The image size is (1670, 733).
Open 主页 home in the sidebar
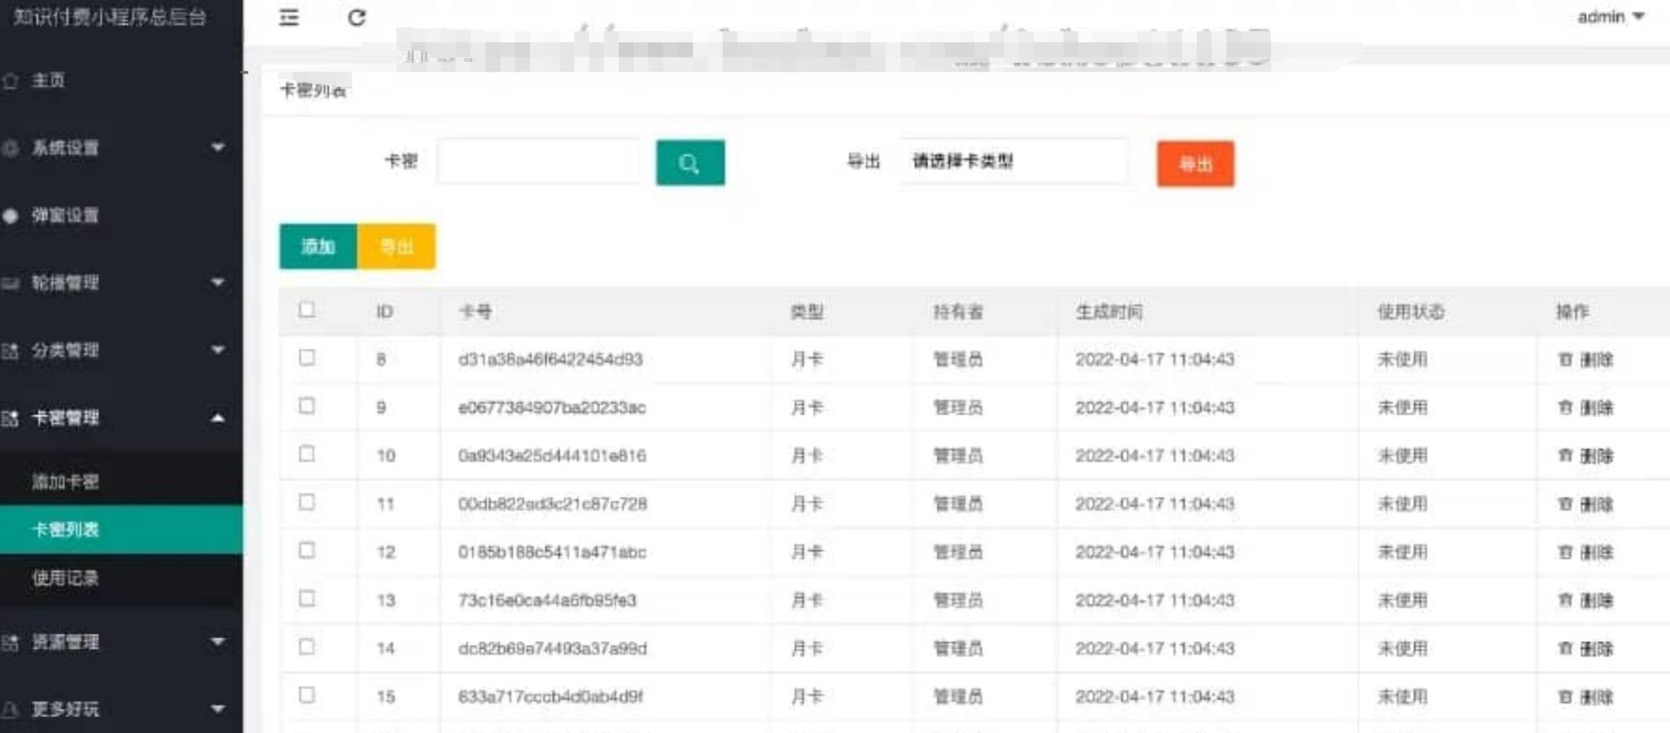pyautogui.click(x=48, y=80)
